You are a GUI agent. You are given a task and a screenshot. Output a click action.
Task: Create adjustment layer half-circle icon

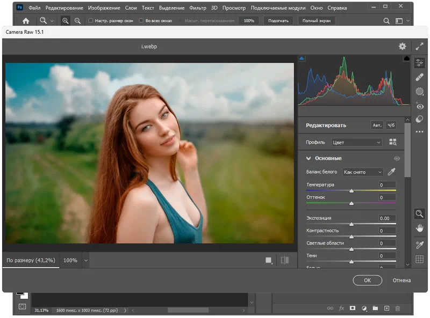(x=364, y=308)
